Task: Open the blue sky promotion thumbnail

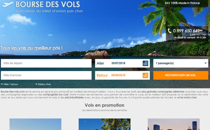Action: [x=35, y=124]
